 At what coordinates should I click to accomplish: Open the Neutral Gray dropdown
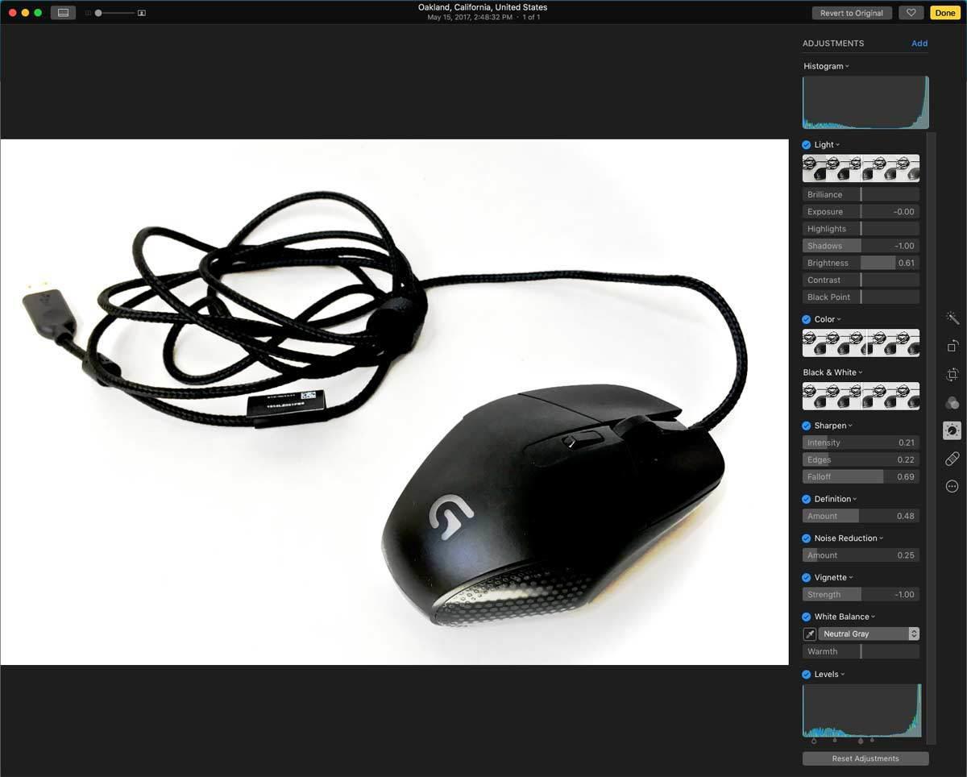[x=869, y=634]
